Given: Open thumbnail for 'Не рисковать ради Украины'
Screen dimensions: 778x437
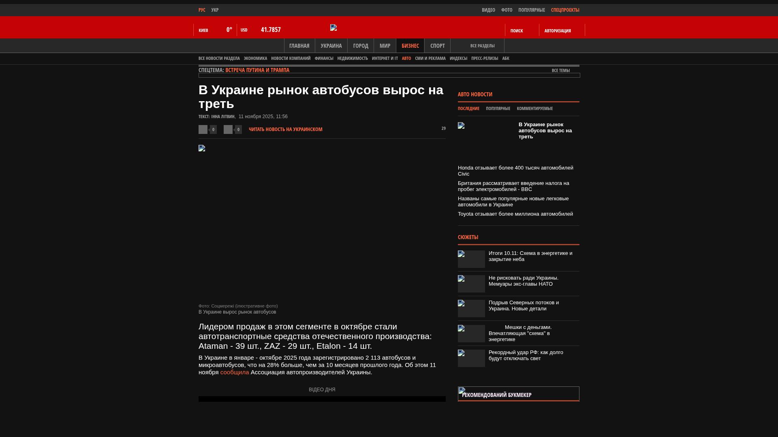Looking at the screenshot, I should tap(471, 284).
